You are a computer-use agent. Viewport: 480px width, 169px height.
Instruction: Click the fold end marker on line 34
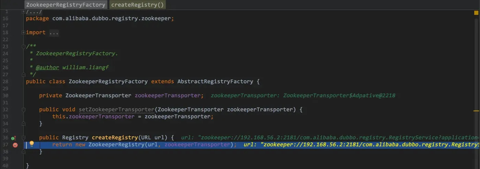point(23,123)
